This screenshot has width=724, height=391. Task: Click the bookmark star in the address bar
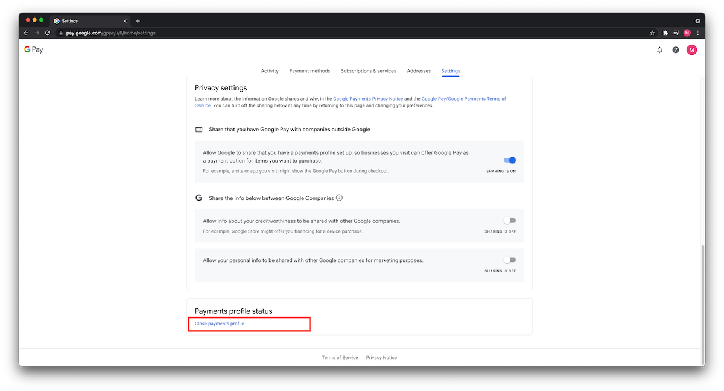point(652,33)
